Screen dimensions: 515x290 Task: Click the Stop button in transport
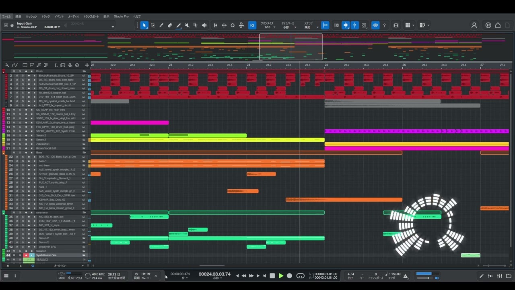pos(272,276)
